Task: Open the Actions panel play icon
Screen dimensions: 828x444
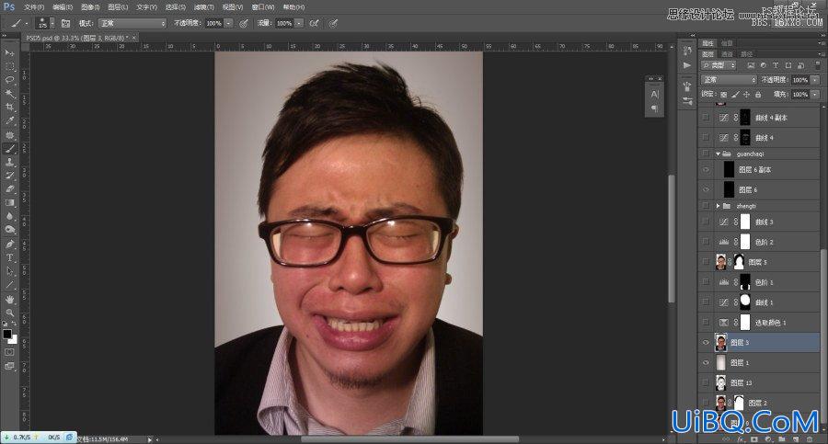Action: point(687,65)
